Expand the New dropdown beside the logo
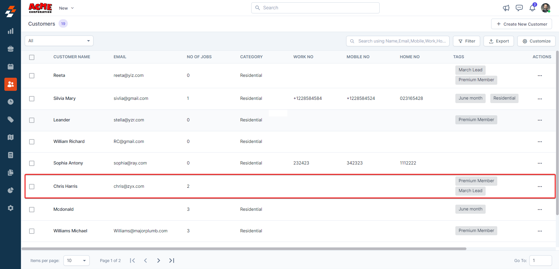 point(66,8)
